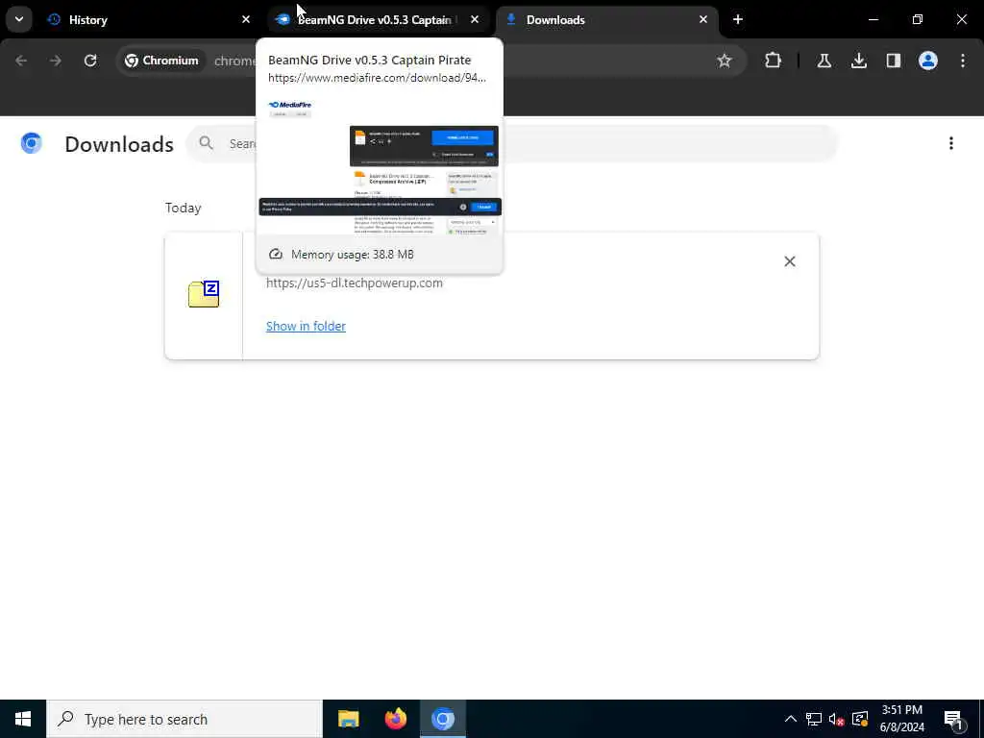Reload the current page
The image size is (984, 738).
point(90,61)
